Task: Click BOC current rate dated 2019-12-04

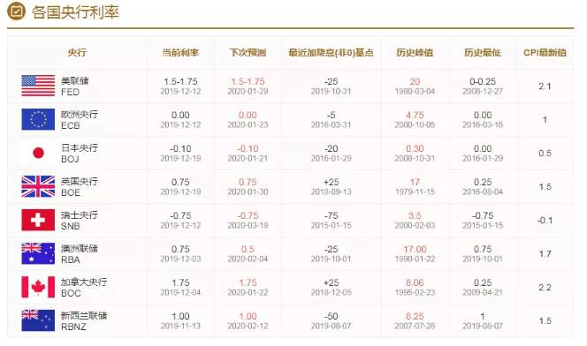Action: point(180,288)
